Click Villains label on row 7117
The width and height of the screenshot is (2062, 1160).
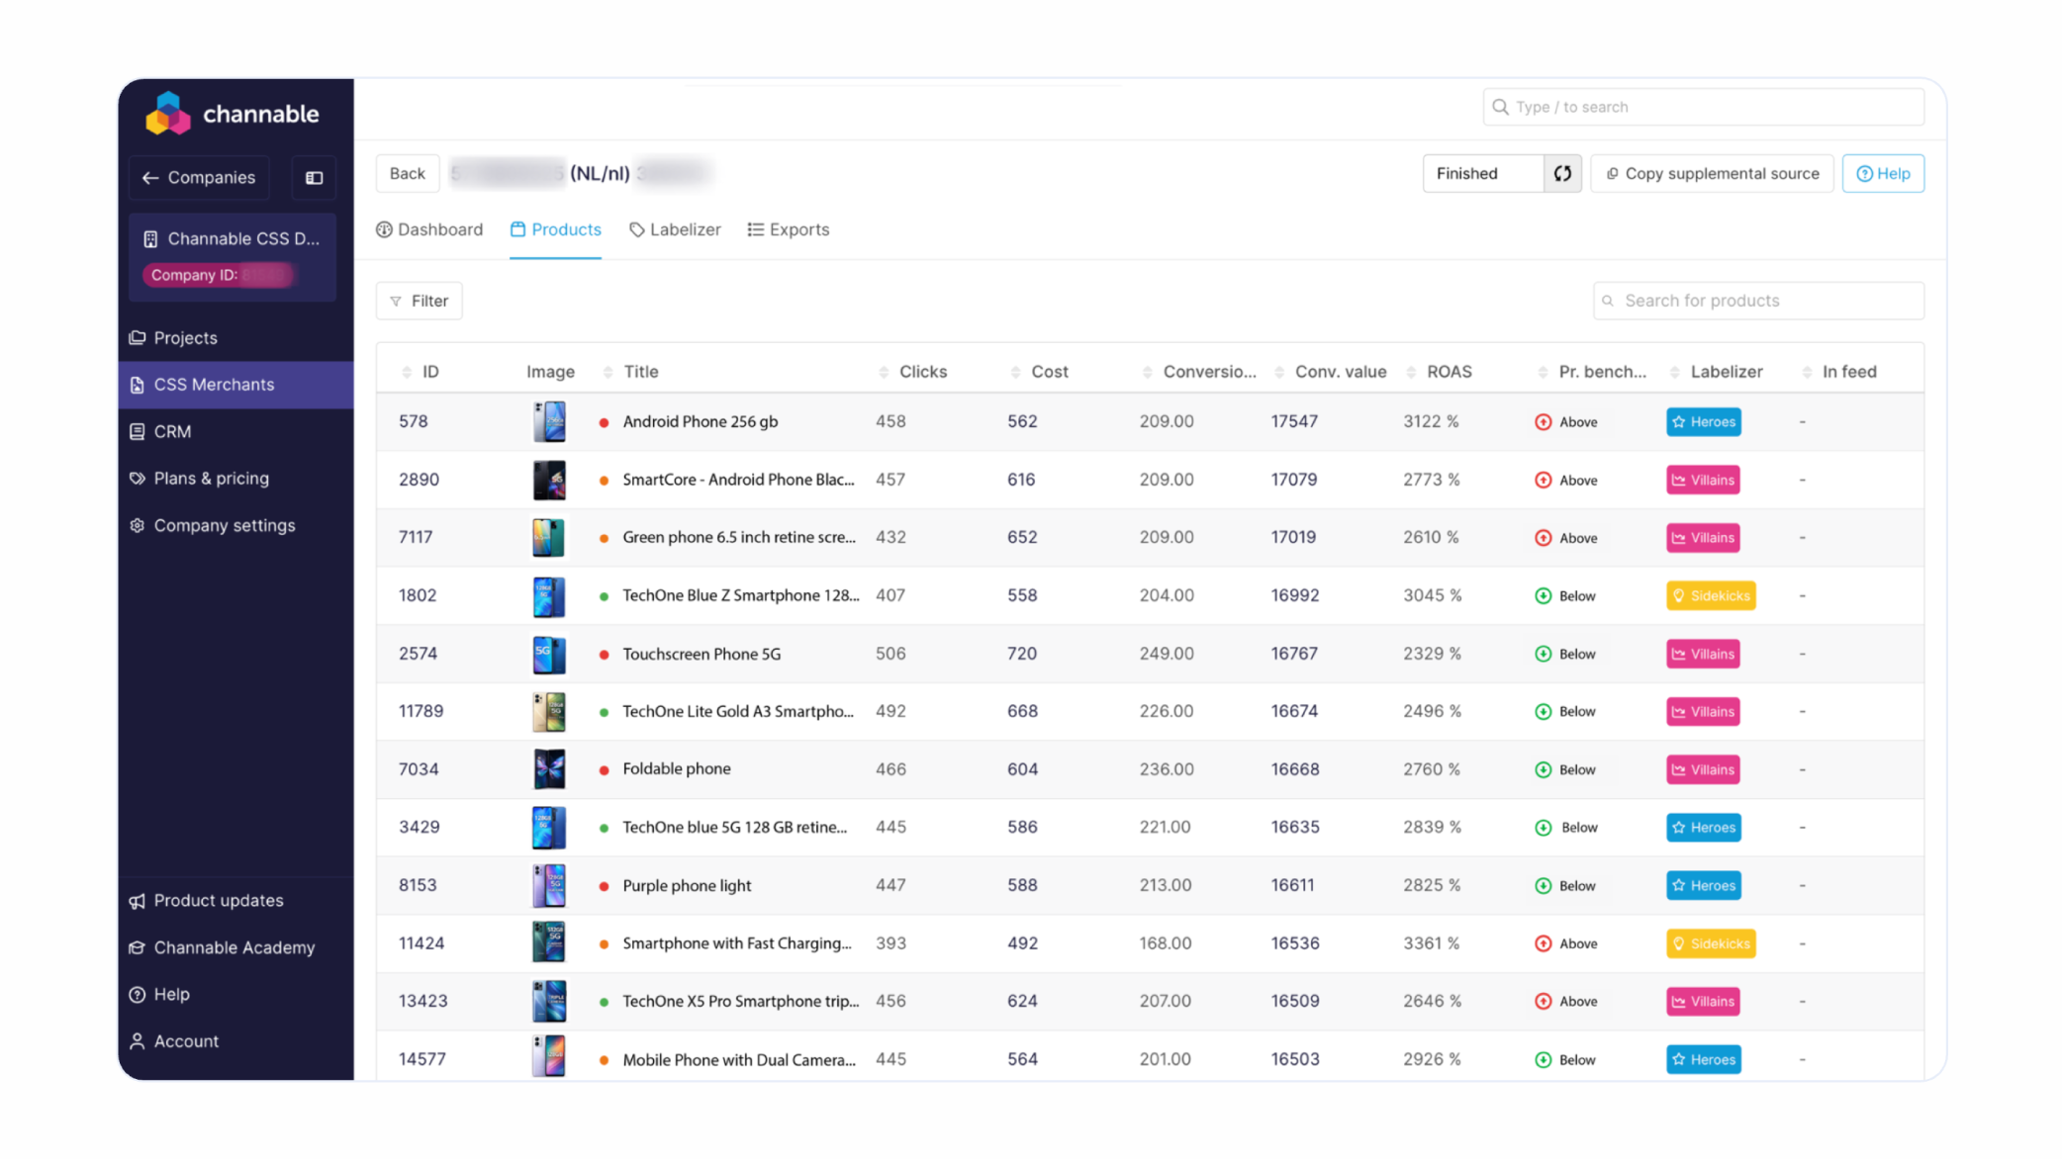1703,538
